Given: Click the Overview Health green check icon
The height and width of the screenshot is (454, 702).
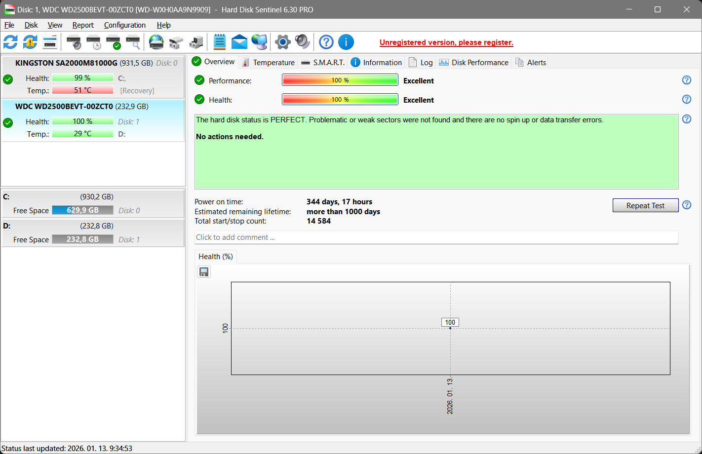Looking at the screenshot, I should [199, 99].
